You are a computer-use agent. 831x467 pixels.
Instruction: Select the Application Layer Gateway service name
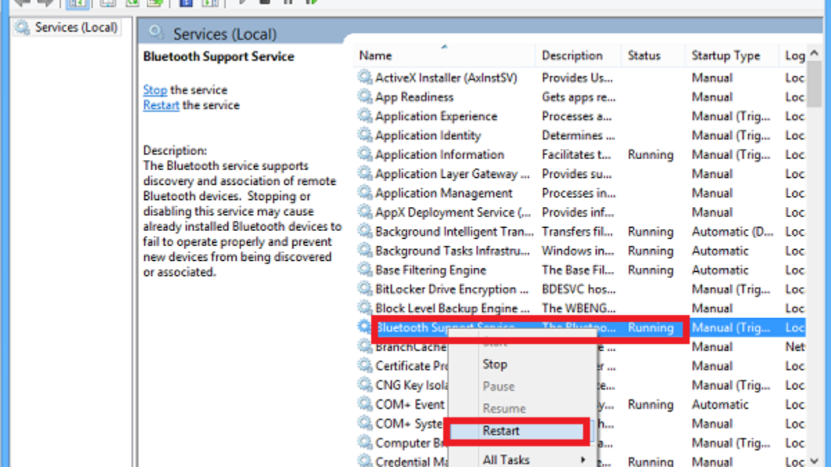pos(453,174)
